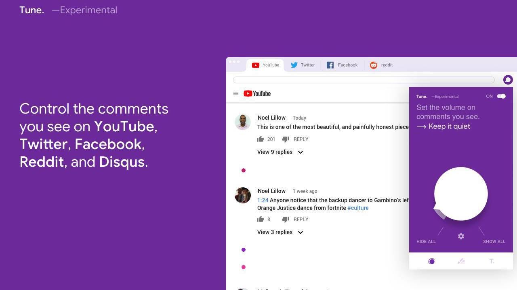Click SHOW ALL in Tune panel
The height and width of the screenshot is (290, 517).
pyautogui.click(x=494, y=242)
